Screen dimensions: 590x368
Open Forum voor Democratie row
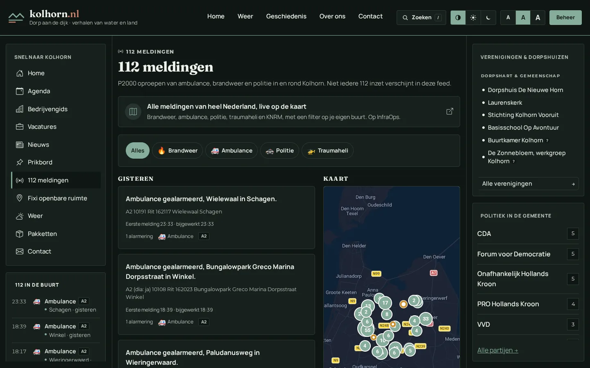528,254
